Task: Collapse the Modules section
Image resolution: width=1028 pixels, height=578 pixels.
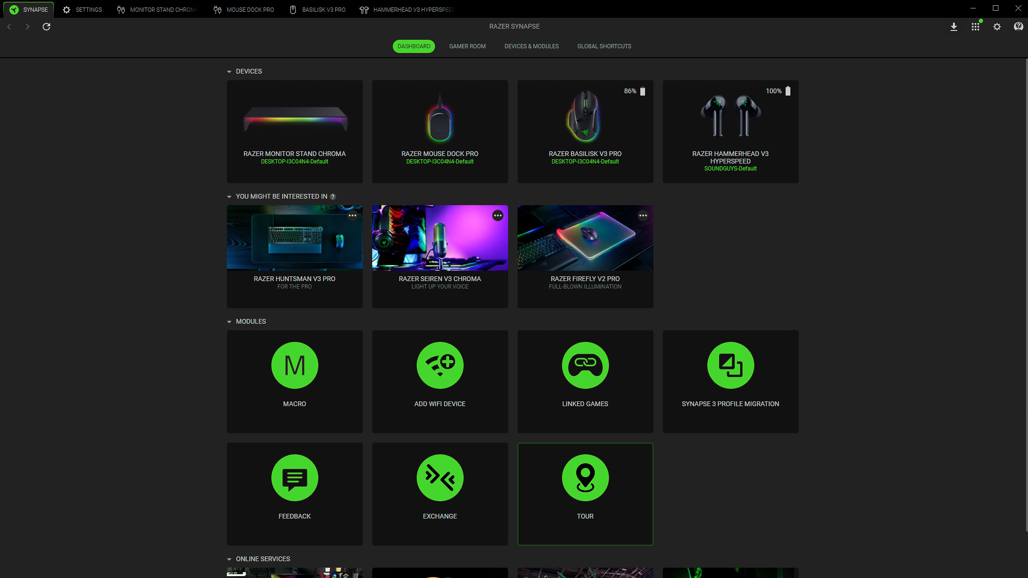Action: pyautogui.click(x=229, y=322)
